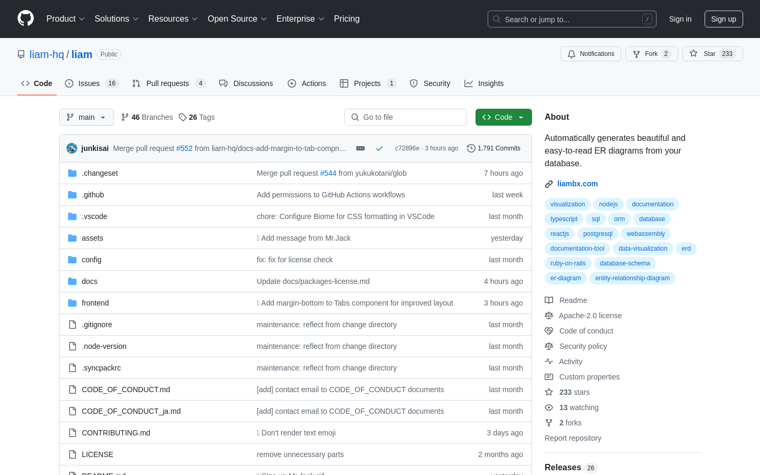This screenshot has width=760, height=475.
Task: Click the Apache-2.0 license scale icon
Action: point(549,316)
